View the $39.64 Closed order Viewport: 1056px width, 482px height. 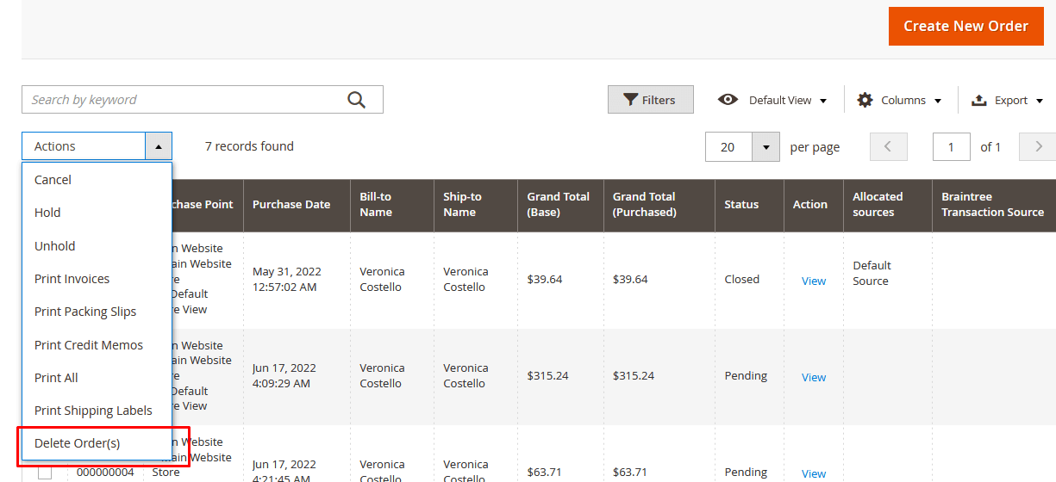813,281
